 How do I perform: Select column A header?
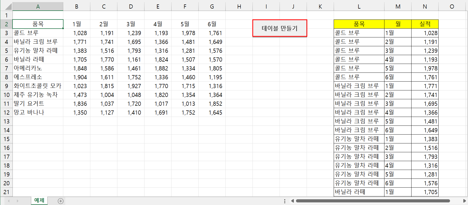point(38,6)
